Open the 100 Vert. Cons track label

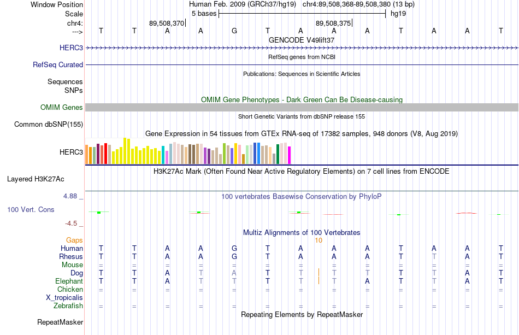tap(31, 209)
